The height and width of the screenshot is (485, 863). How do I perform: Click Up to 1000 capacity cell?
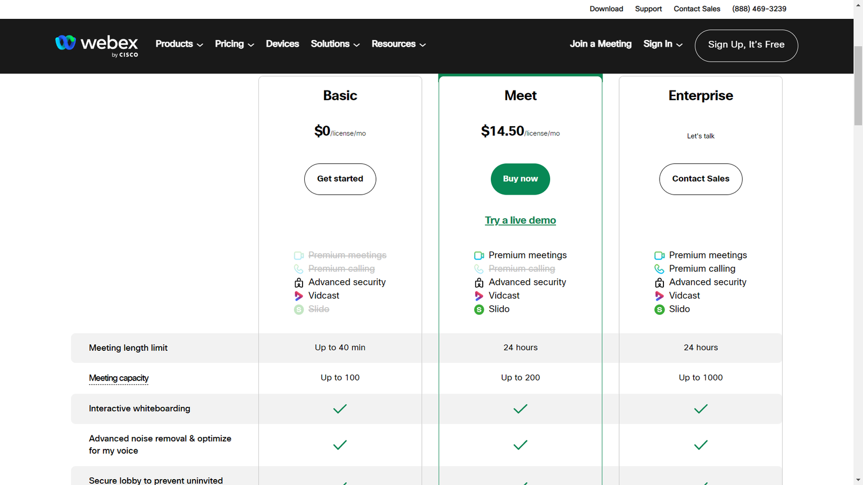tap(701, 378)
